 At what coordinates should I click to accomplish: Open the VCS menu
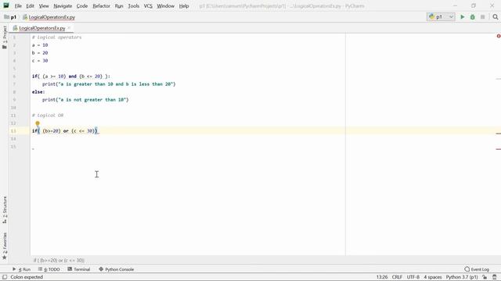148,5
